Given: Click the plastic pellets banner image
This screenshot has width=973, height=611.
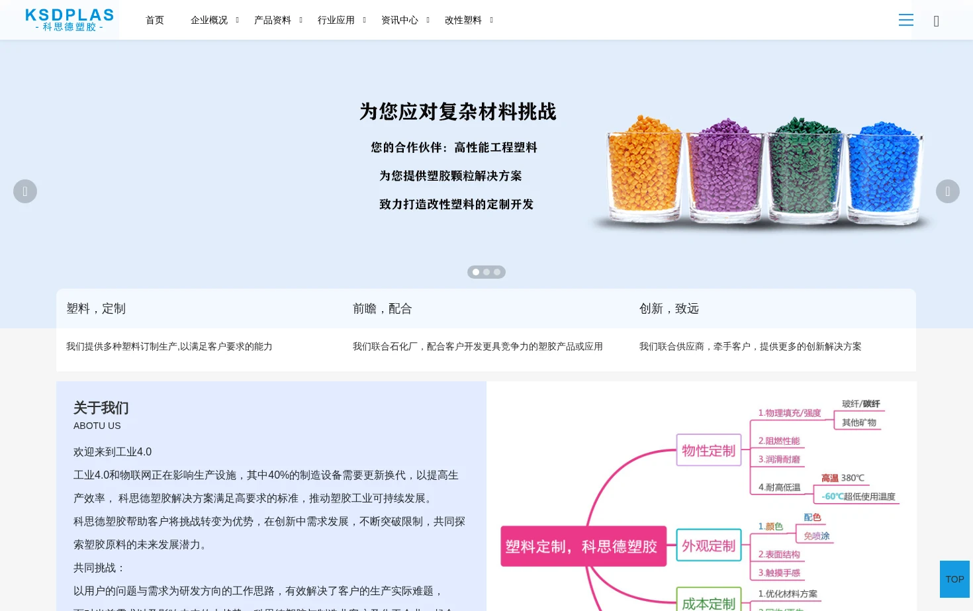Looking at the screenshot, I should tap(763, 173).
